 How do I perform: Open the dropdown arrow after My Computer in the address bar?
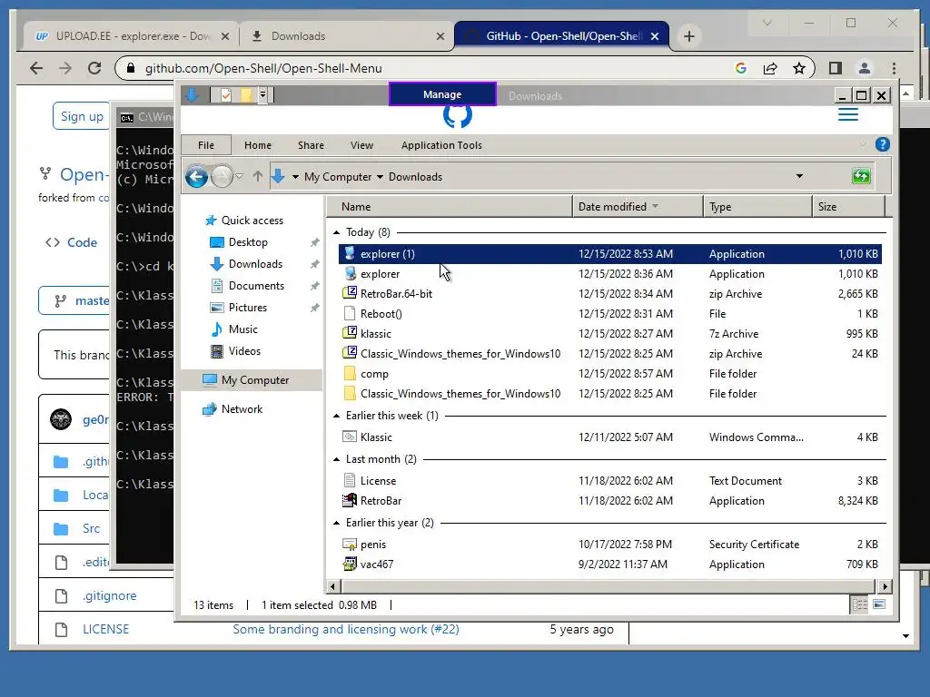(381, 177)
